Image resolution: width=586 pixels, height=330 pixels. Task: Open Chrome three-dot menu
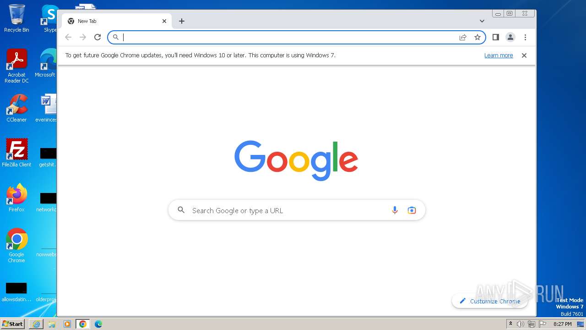click(x=525, y=37)
